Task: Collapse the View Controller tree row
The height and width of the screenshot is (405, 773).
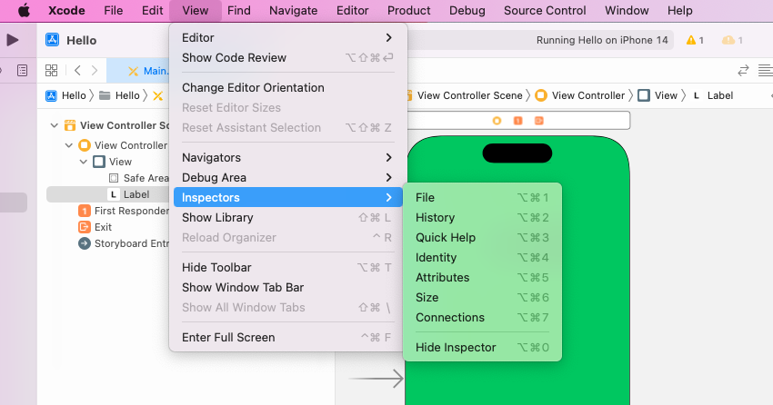Action: (x=69, y=145)
